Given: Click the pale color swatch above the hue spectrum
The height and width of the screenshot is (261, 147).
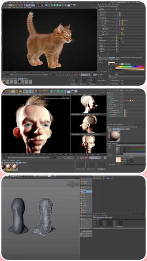Looking at the screenshot, I should tap(111, 62).
